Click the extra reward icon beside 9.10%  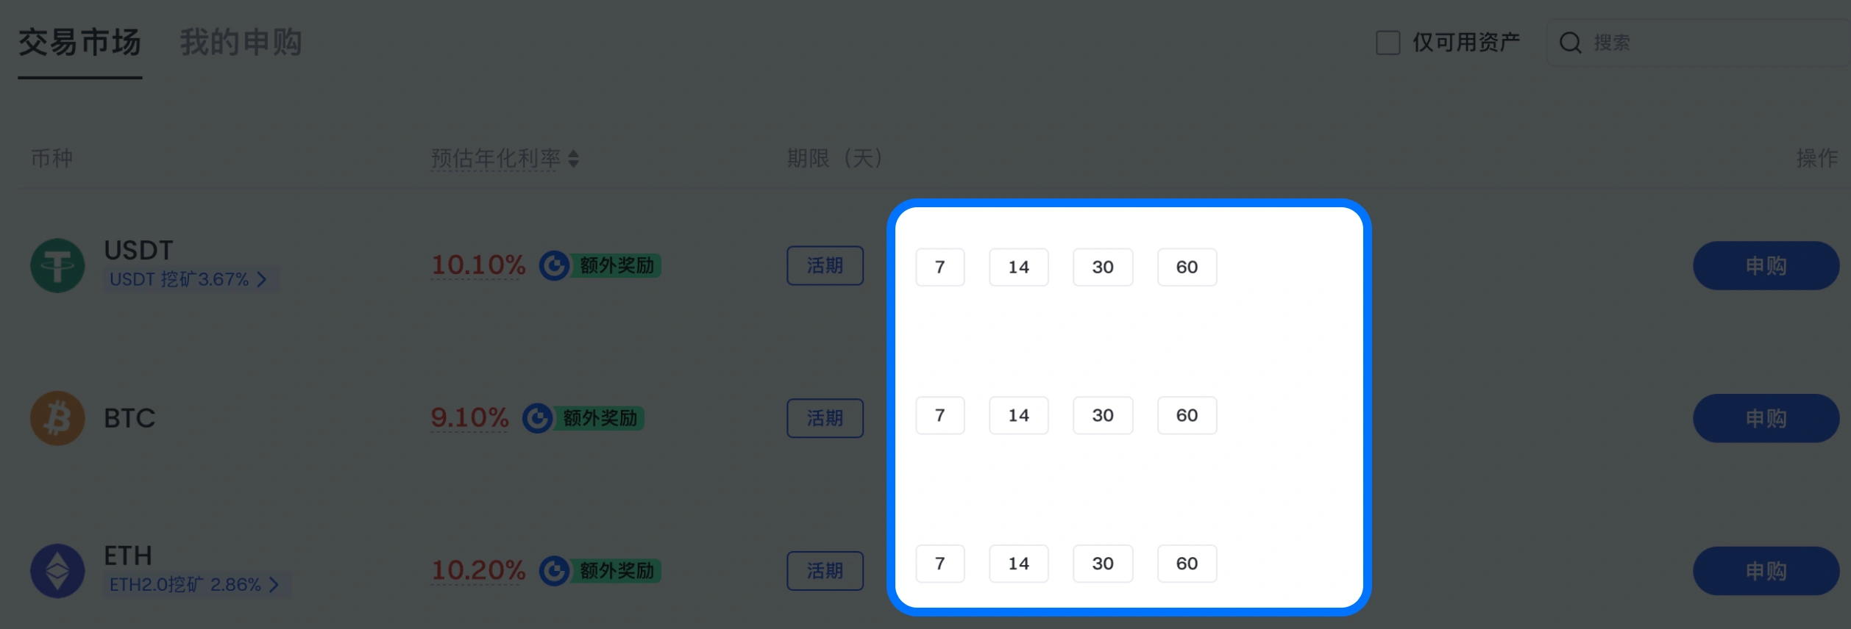[538, 418]
